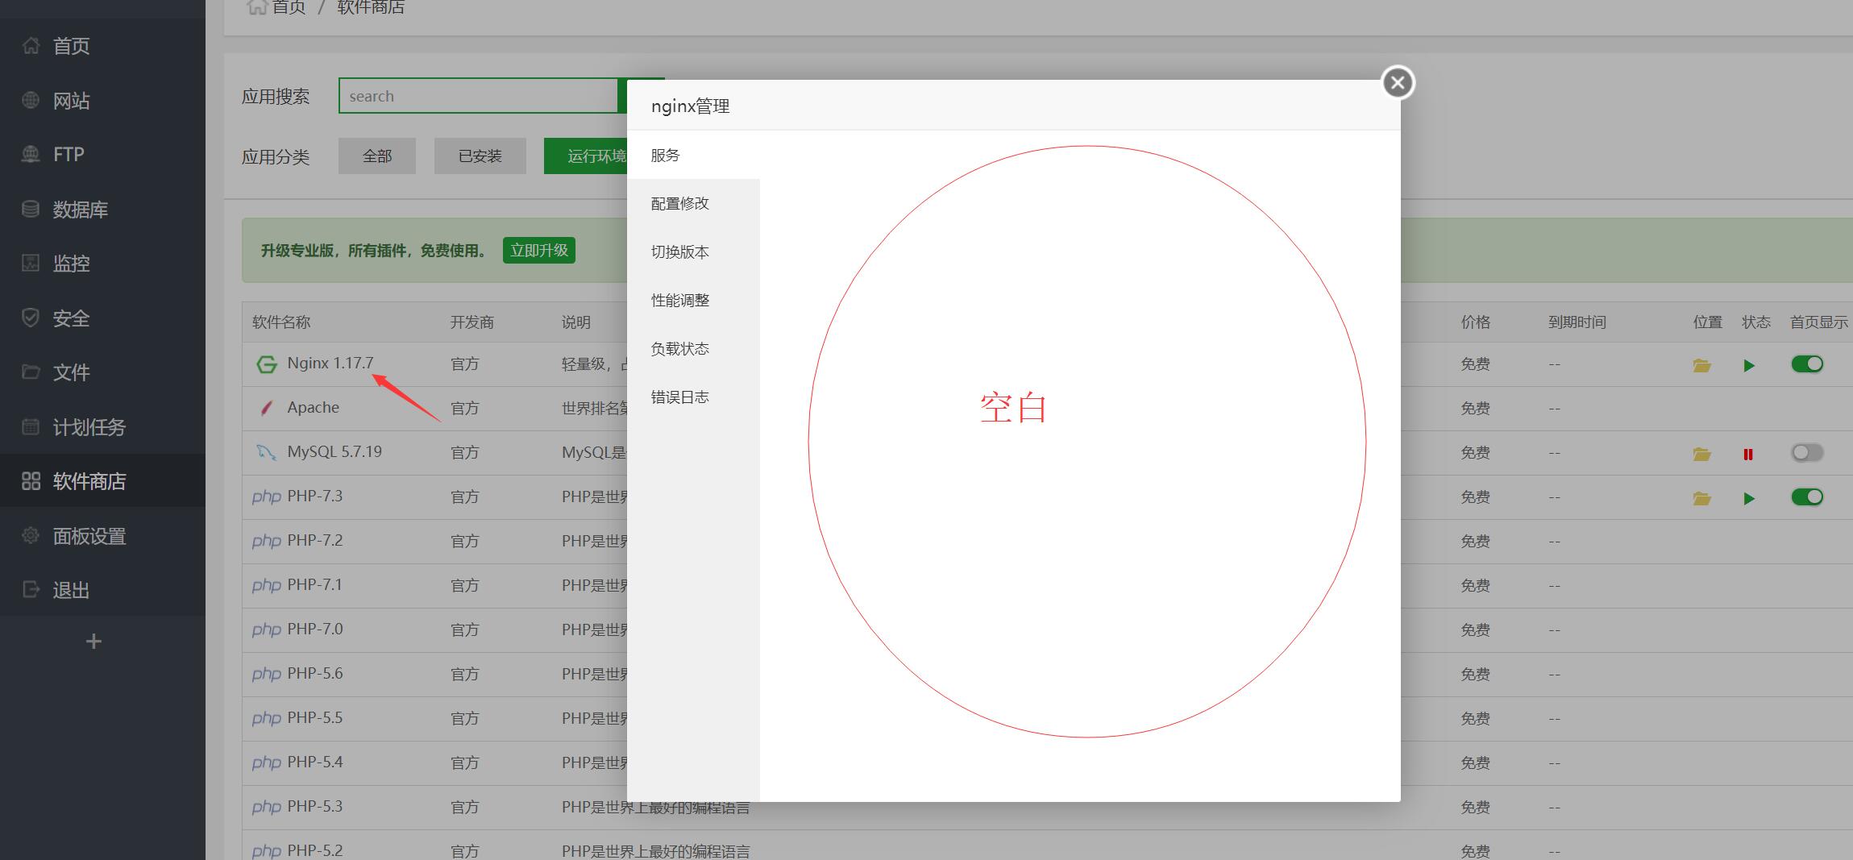Click the MySQL dolphin icon in the list
This screenshot has width=1853, height=860.
point(266,452)
